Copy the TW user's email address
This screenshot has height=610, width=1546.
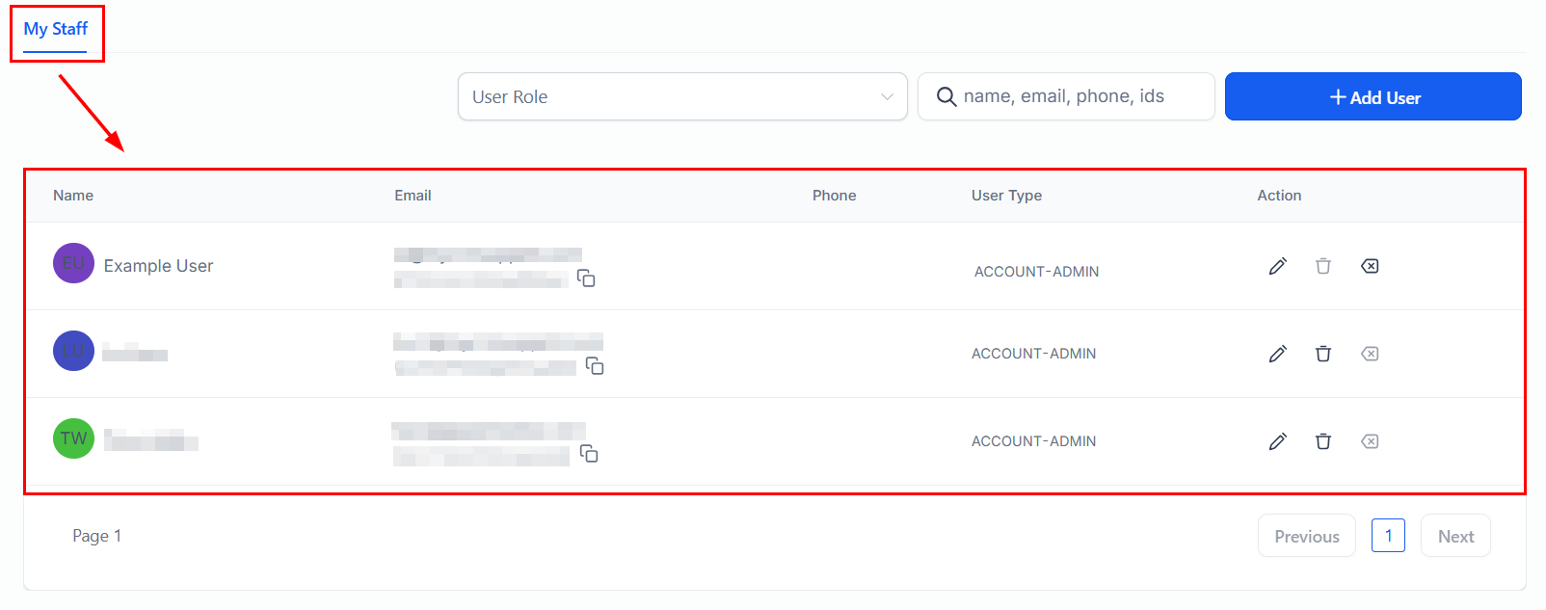pyautogui.click(x=589, y=454)
